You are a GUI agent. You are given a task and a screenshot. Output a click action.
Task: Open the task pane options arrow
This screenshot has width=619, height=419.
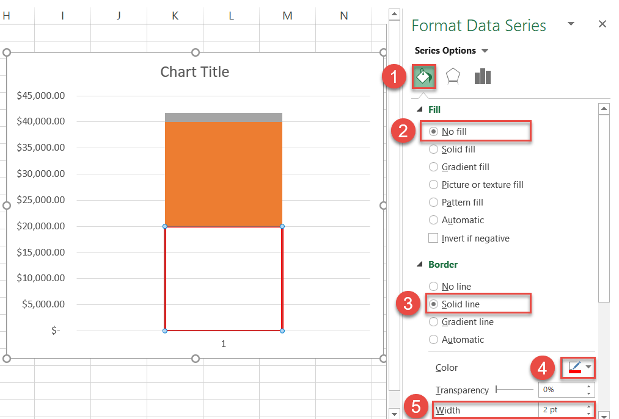pyautogui.click(x=571, y=24)
